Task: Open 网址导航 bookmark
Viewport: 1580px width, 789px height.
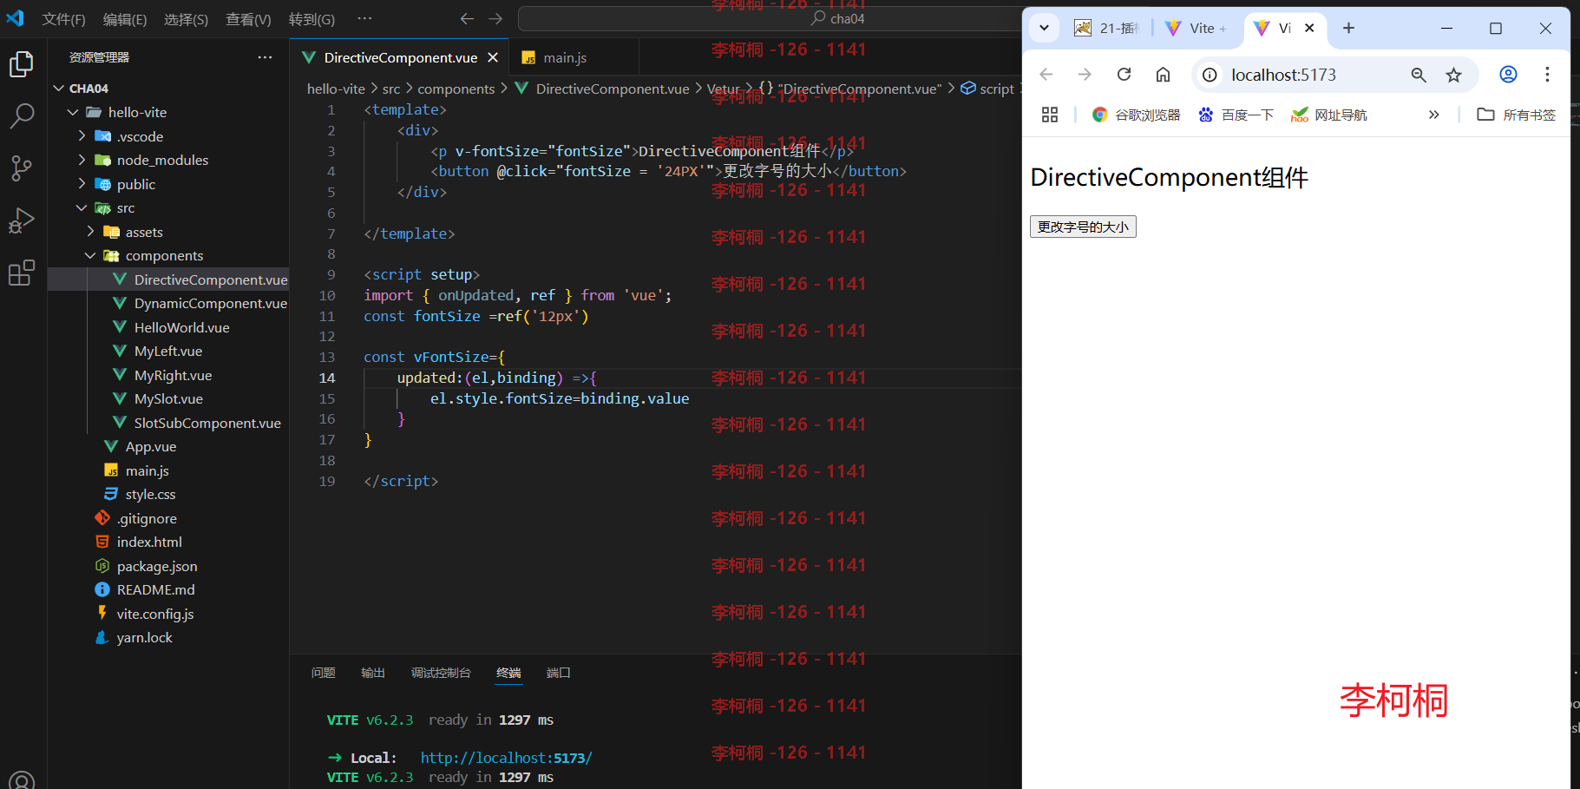Action: [1329, 115]
